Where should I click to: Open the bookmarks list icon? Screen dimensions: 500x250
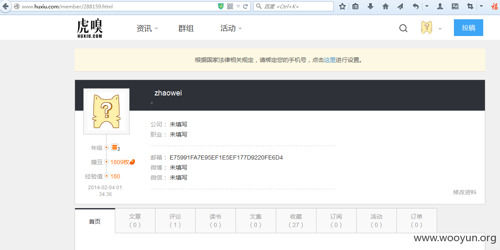355,6
